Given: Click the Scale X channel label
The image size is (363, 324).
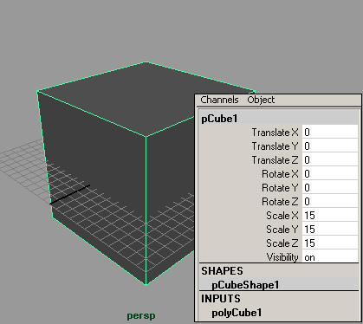Looking at the screenshot, I should click(282, 216).
